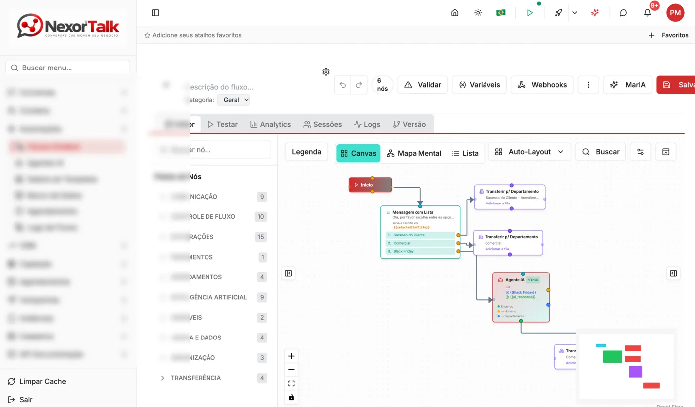
Task: Click the Buscar canvas search button
Action: [601, 152]
